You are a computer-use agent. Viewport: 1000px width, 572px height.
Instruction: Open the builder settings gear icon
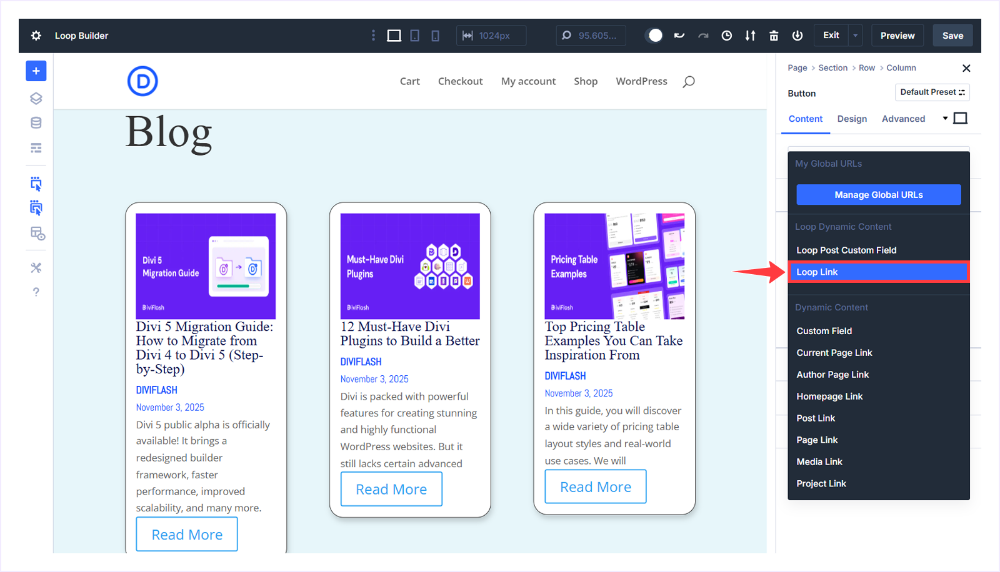[x=36, y=36]
